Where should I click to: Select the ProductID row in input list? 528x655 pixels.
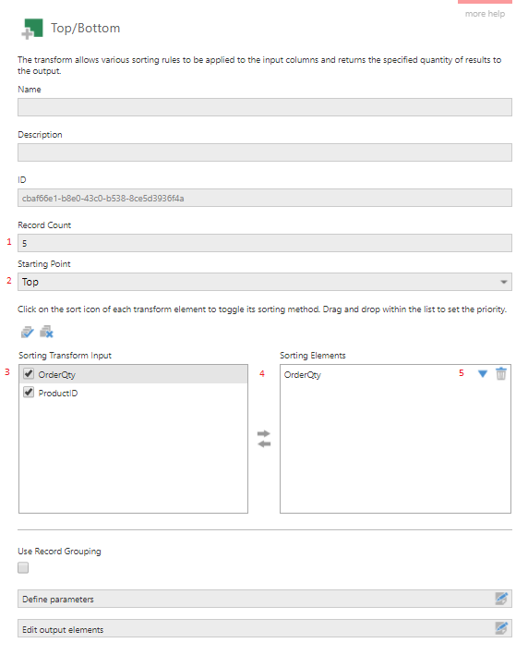pyautogui.click(x=133, y=393)
